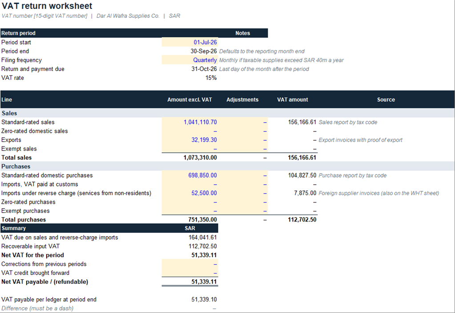The image size is (455, 313).
Task: Click the return due date 31-Oct-26
Action: (x=204, y=69)
